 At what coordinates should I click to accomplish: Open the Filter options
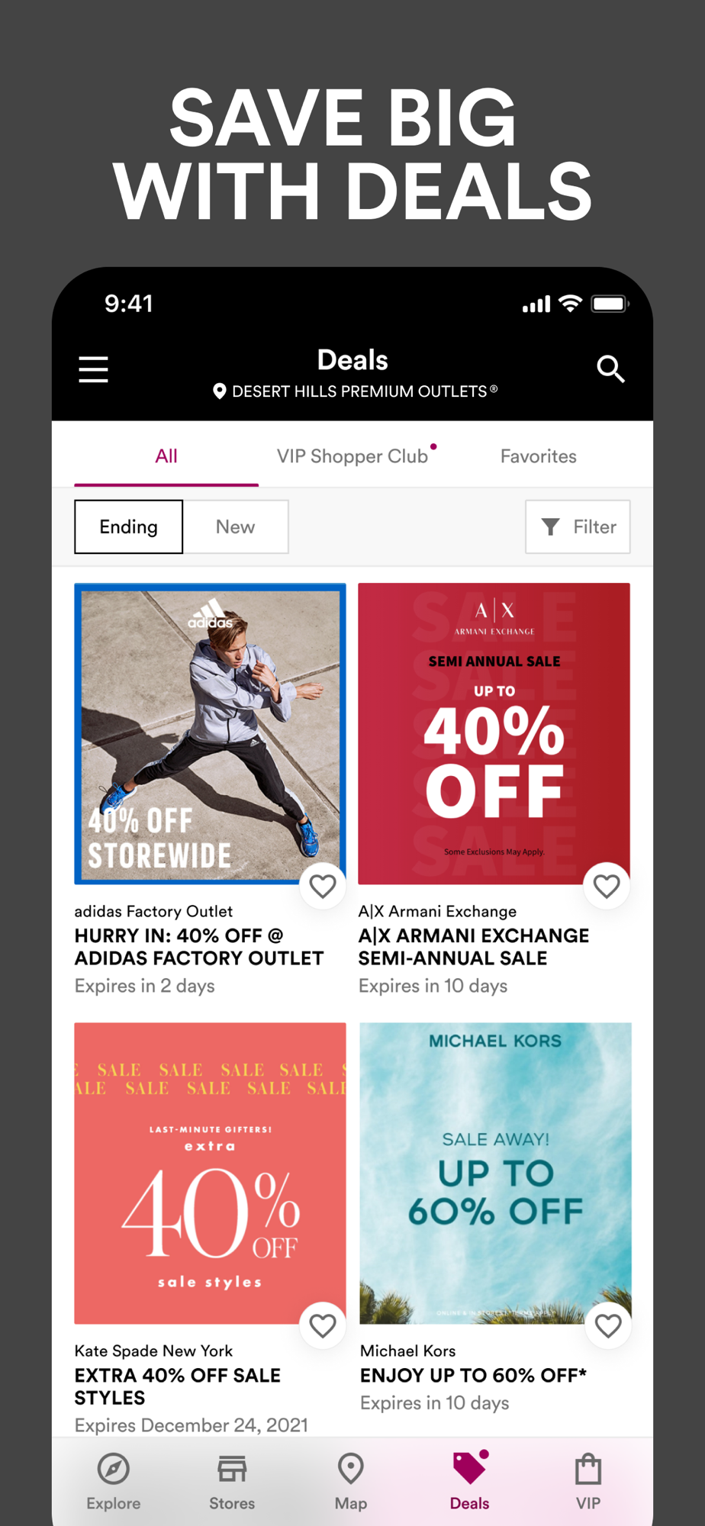[578, 526]
